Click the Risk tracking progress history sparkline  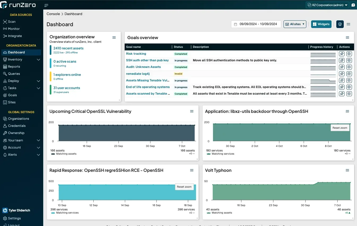pos(323,54)
